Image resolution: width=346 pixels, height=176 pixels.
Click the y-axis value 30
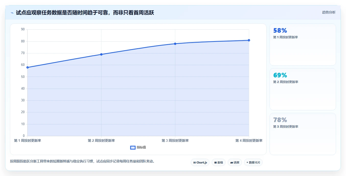[x=23, y=100]
